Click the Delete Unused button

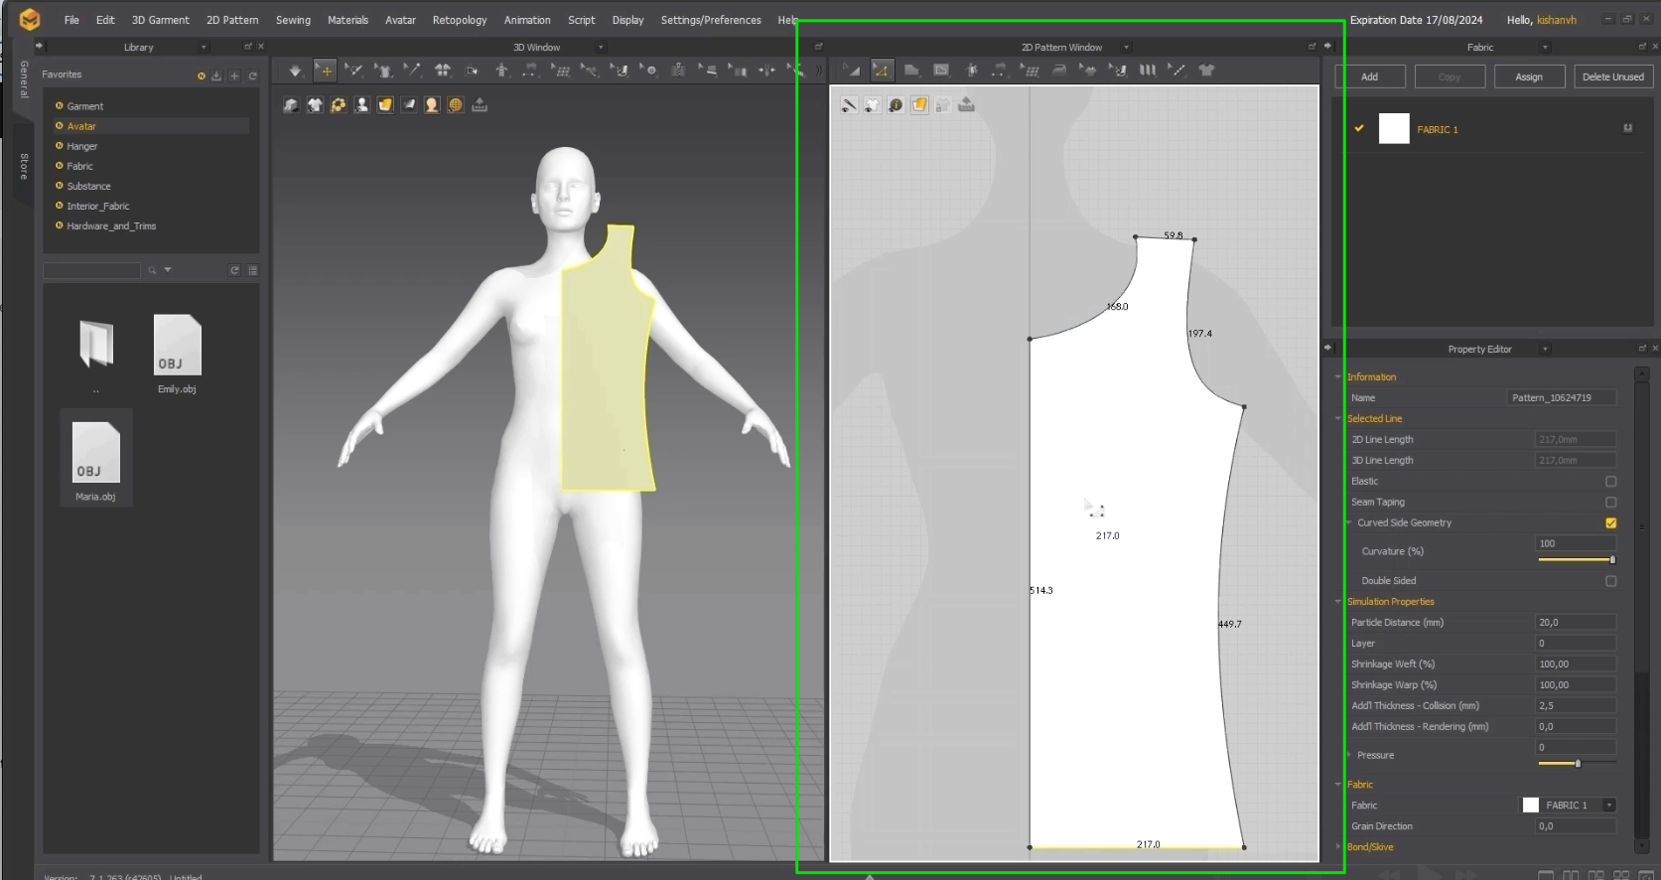[x=1612, y=76]
